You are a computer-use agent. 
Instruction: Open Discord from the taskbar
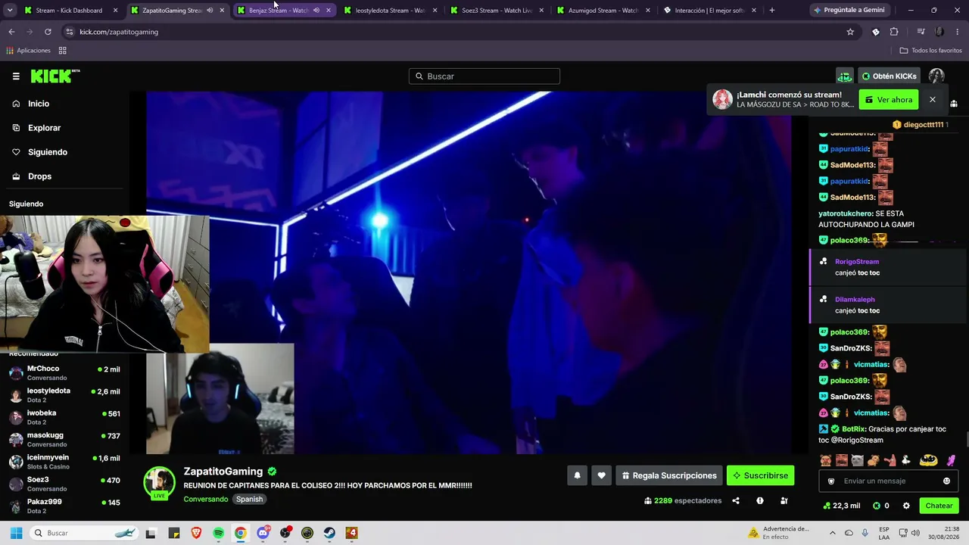pyautogui.click(x=263, y=533)
